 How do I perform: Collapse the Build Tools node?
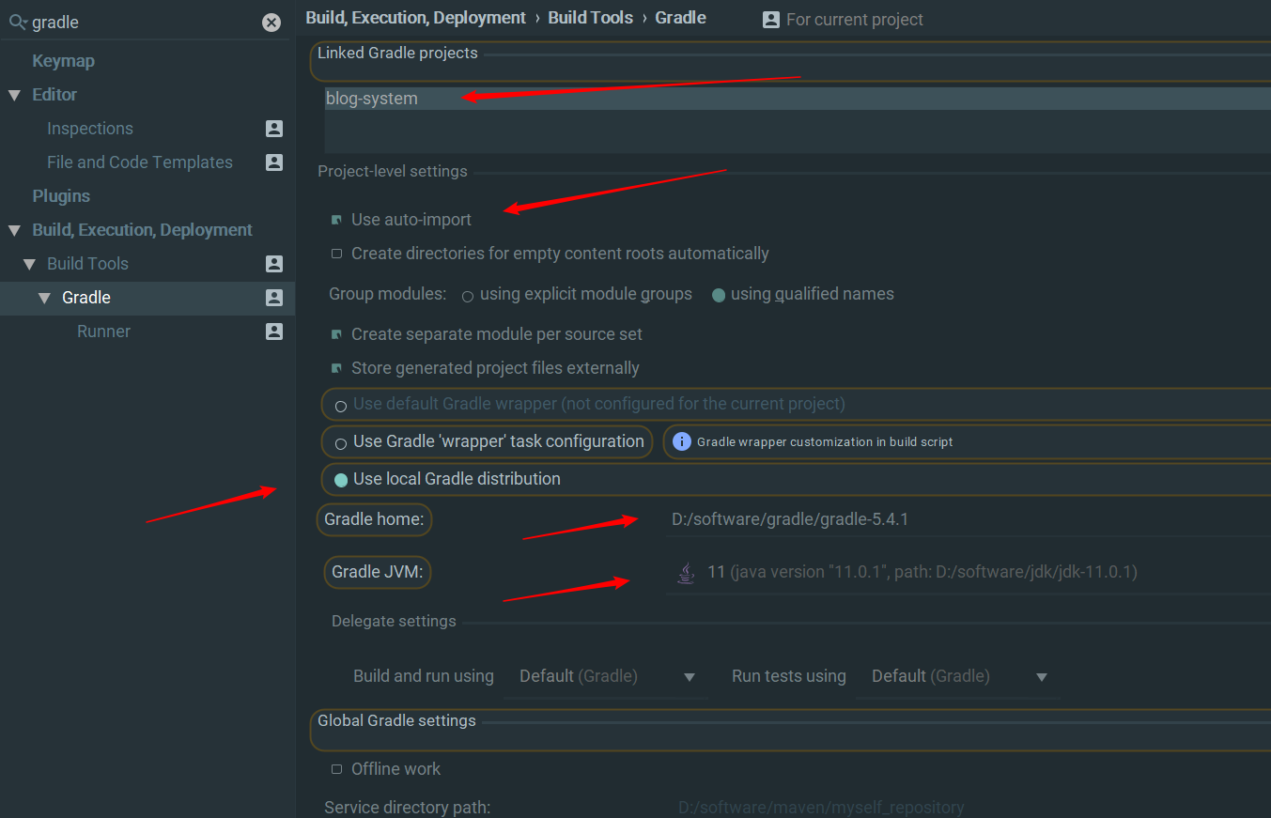[x=29, y=264]
